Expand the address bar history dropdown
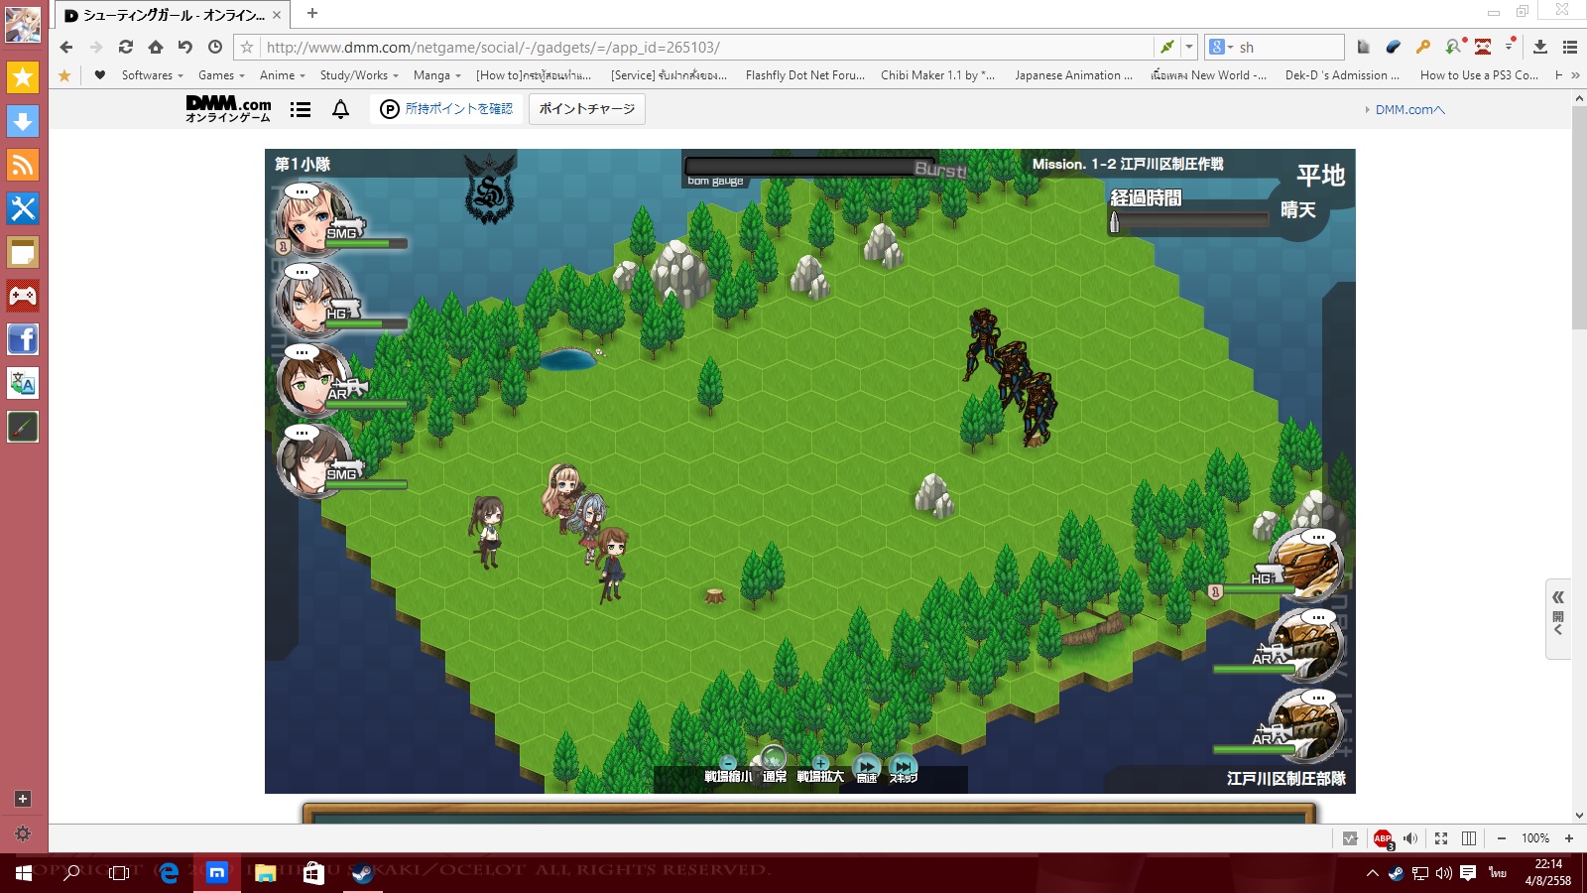 1189,47
